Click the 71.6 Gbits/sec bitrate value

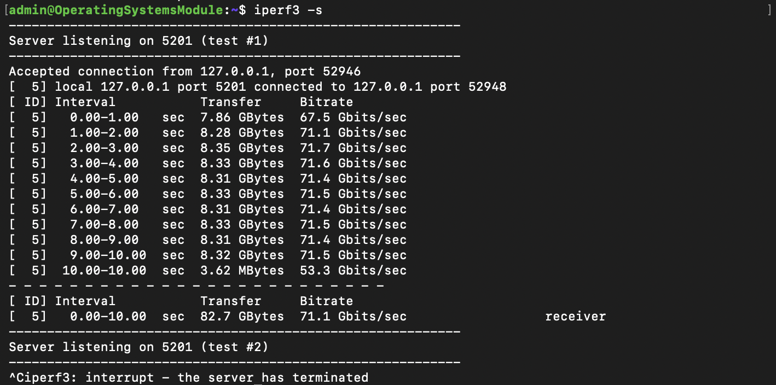click(x=353, y=164)
